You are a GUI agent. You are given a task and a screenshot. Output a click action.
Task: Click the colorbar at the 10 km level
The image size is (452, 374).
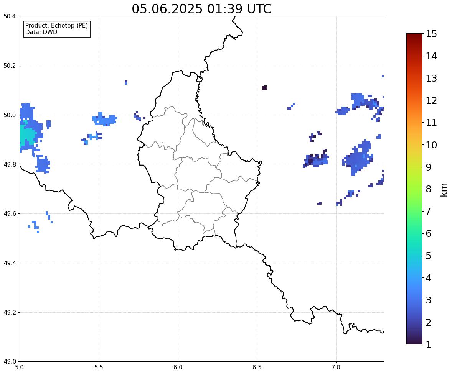pos(414,145)
